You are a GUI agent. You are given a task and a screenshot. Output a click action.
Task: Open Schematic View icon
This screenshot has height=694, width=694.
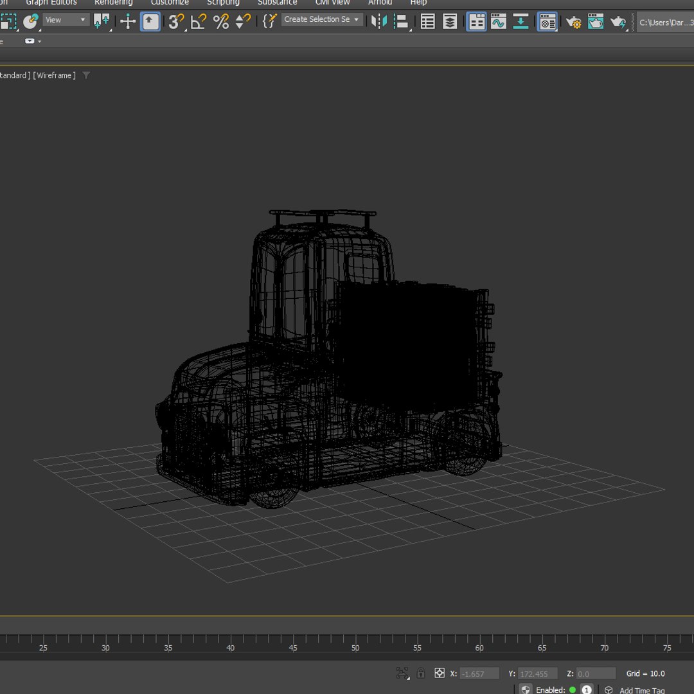coord(520,22)
